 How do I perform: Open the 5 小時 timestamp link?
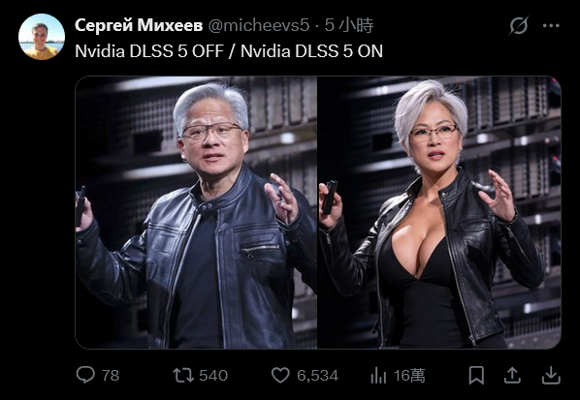pos(349,25)
